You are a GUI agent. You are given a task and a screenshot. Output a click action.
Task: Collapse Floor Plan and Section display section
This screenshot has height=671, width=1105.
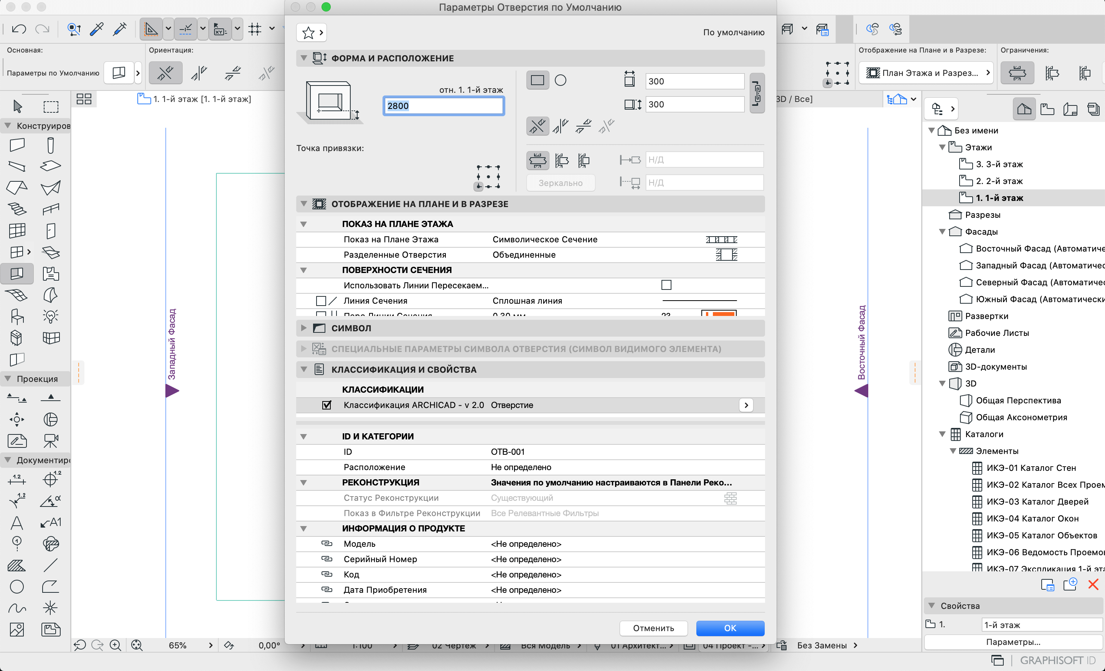coord(303,204)
